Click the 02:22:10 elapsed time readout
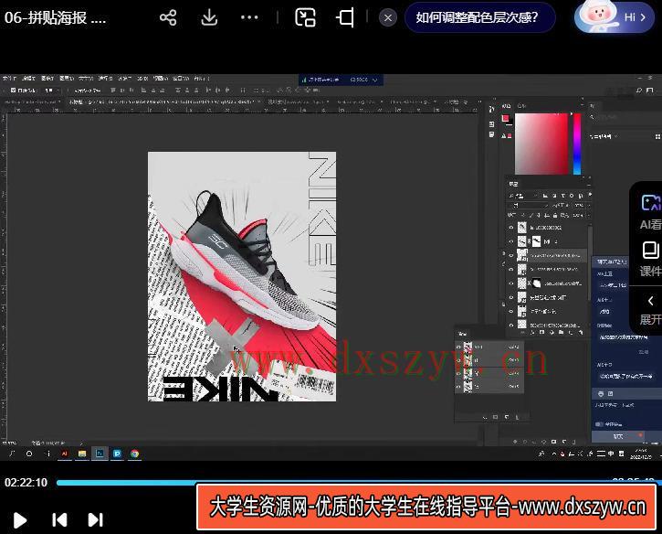Image resolution: width=662 pixels, height=534 pixels. click(x=26, y=483)
